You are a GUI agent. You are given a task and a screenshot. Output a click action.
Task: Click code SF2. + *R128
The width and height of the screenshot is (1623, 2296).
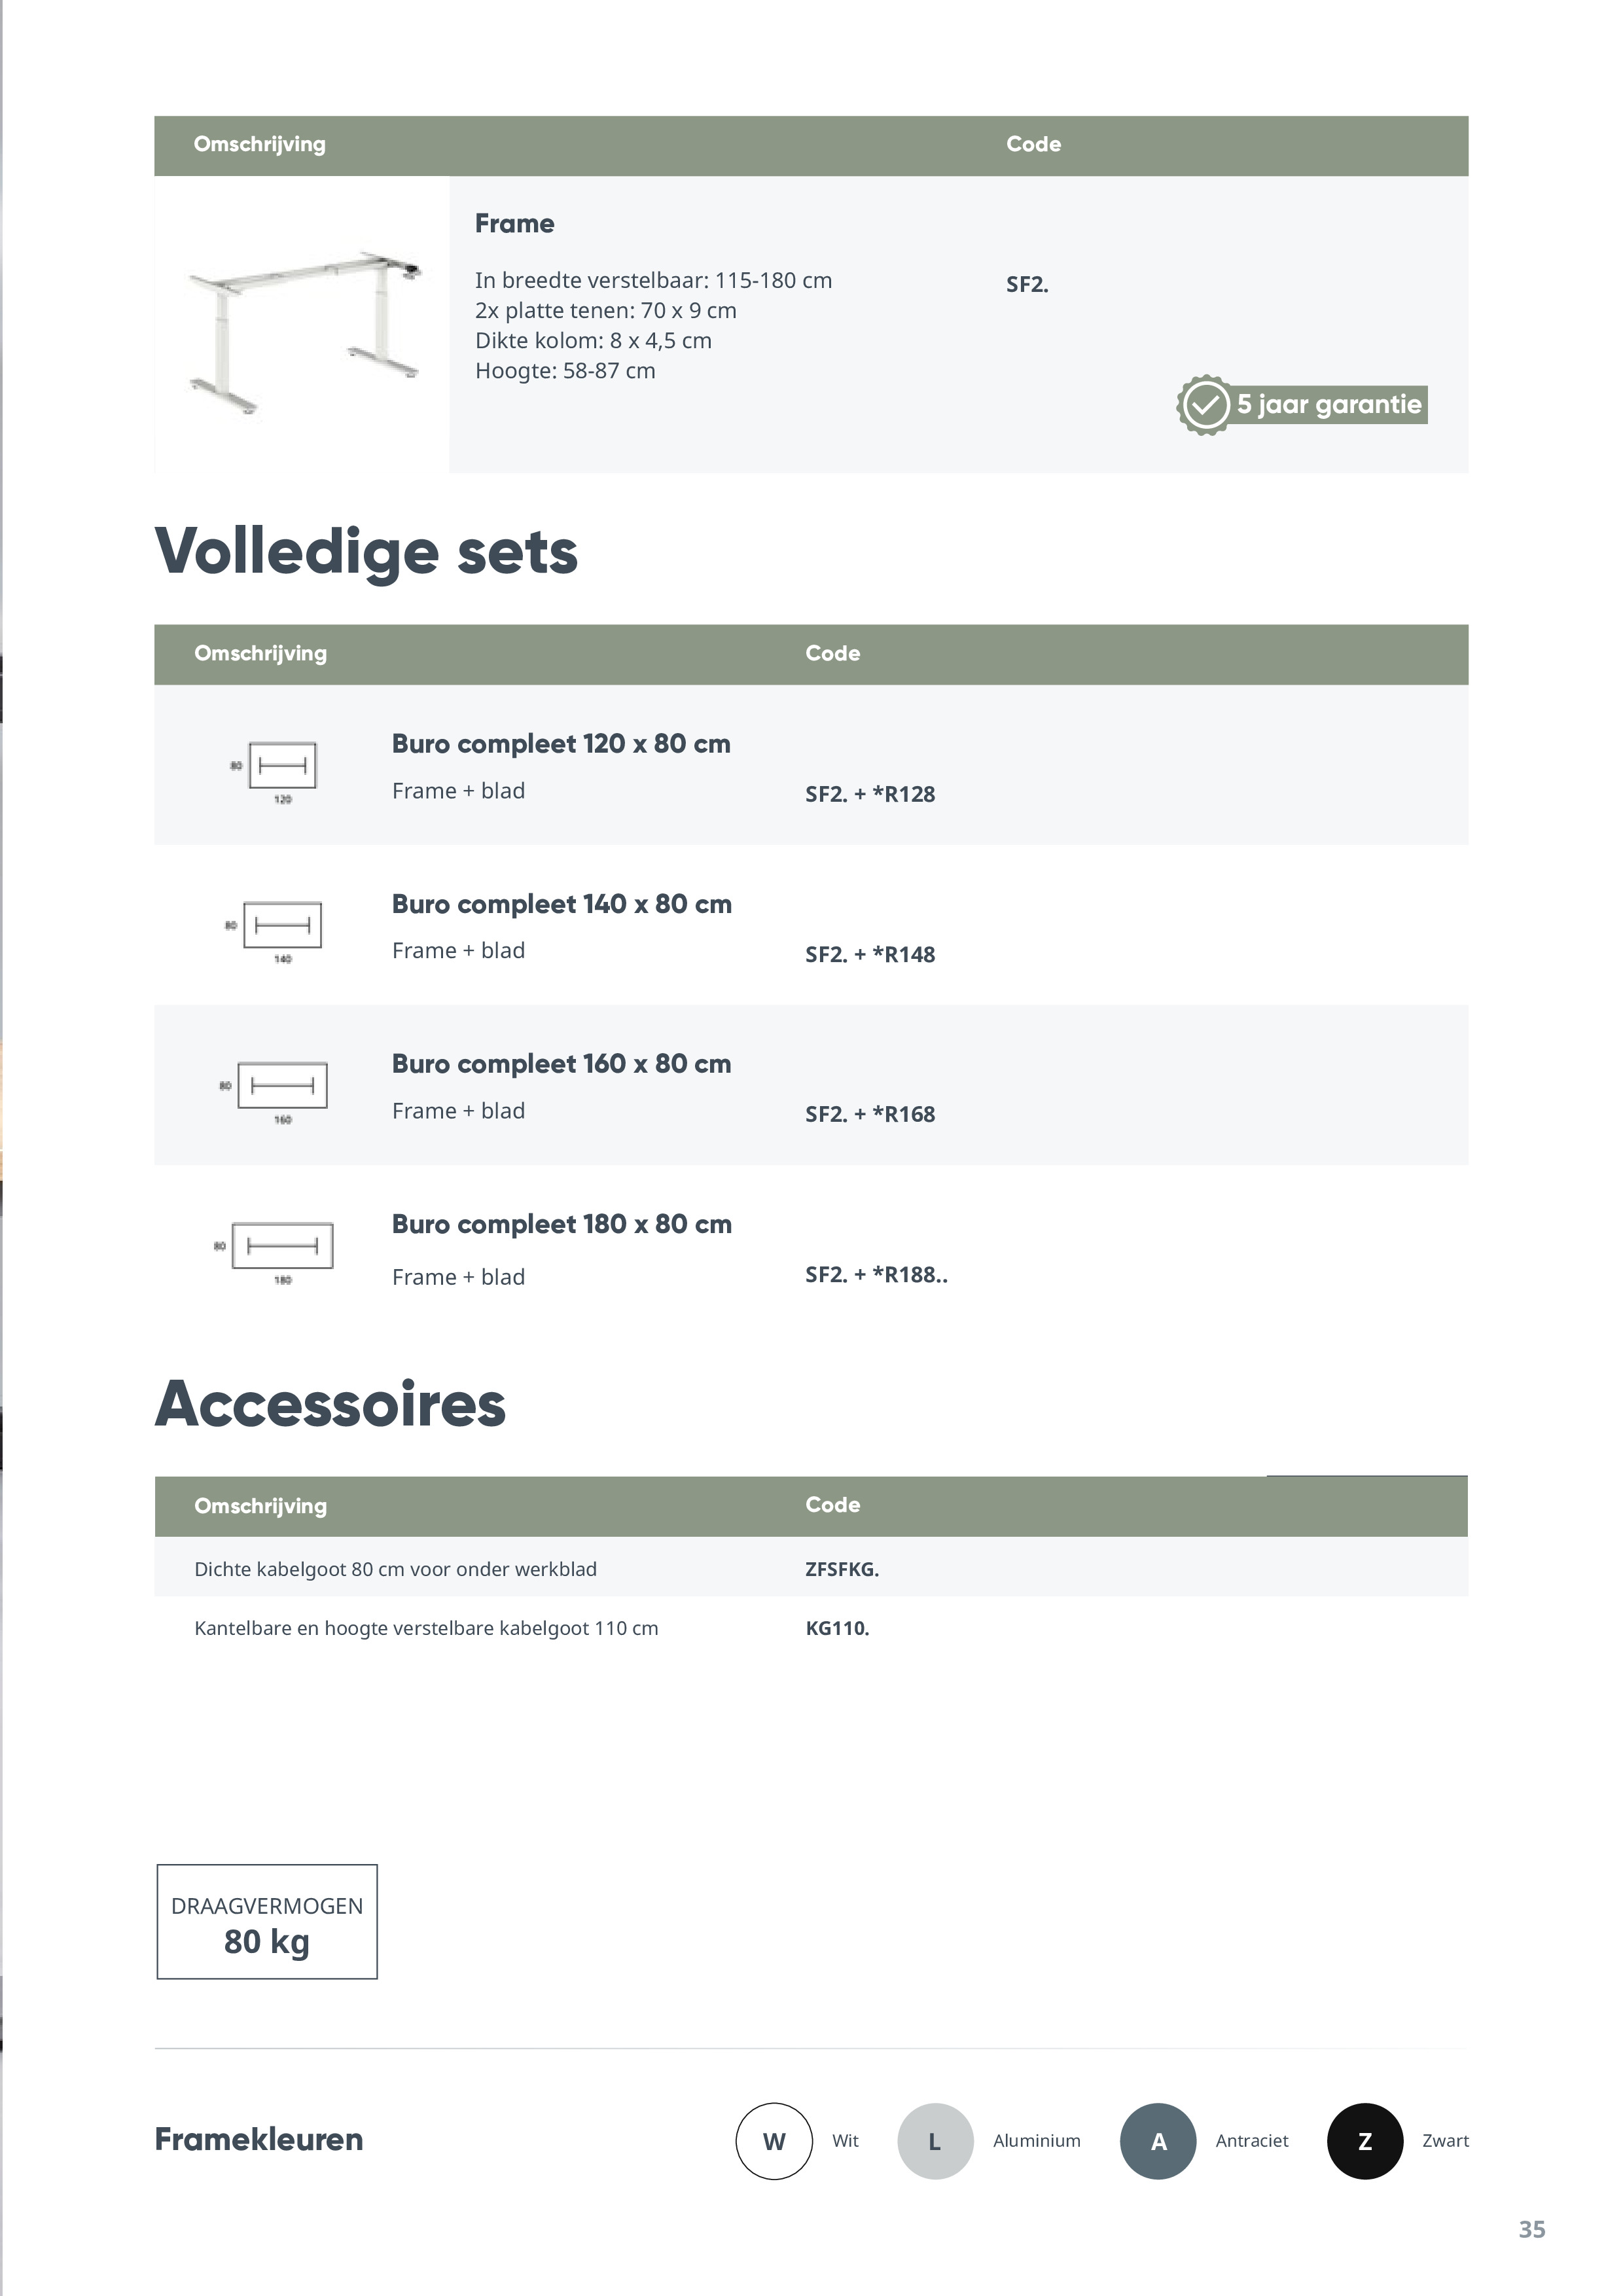click(x=870, y=794)
